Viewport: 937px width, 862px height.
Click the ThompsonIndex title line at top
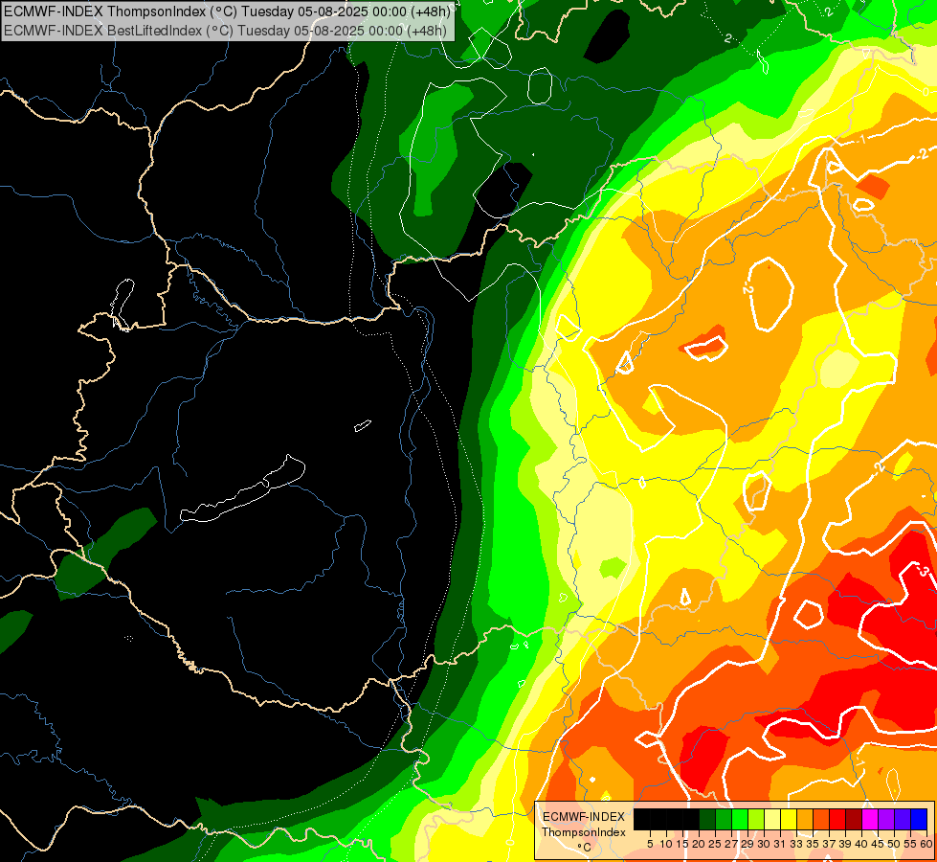pos(227,11)
